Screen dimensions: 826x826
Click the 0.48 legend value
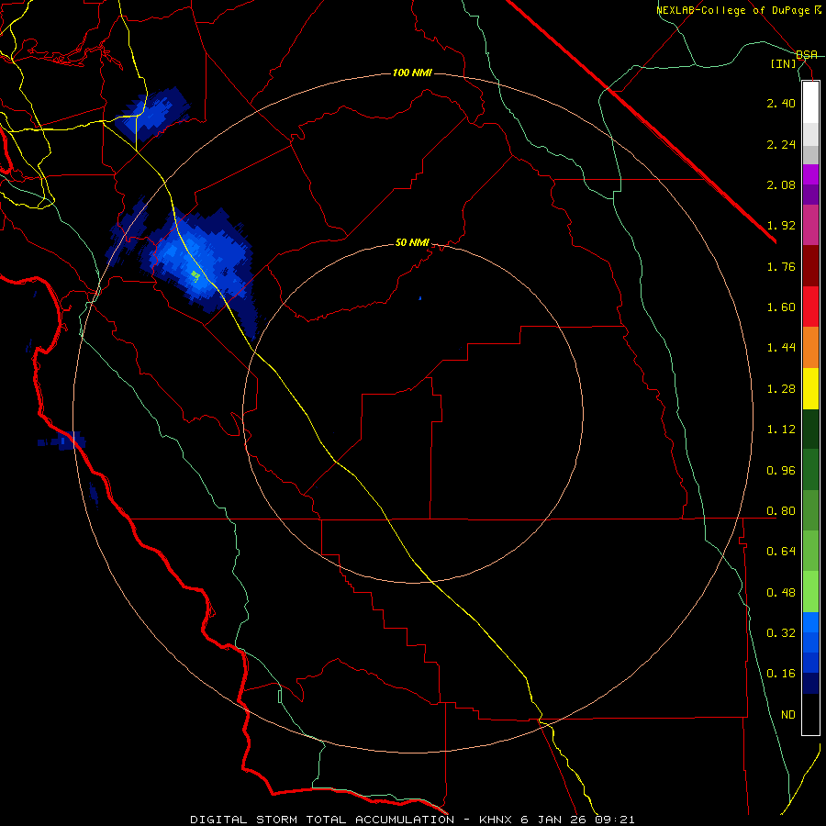pos(781,593)
